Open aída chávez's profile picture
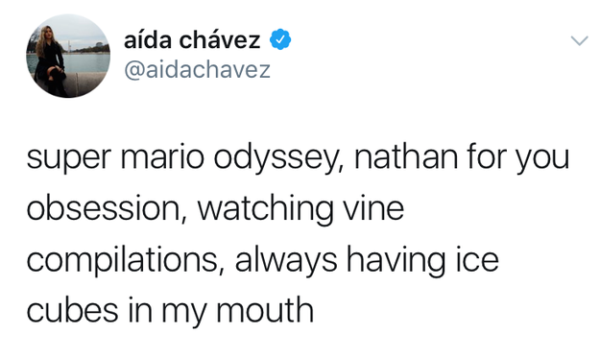Viewport: 600px width, 358px height. [68, 56]
